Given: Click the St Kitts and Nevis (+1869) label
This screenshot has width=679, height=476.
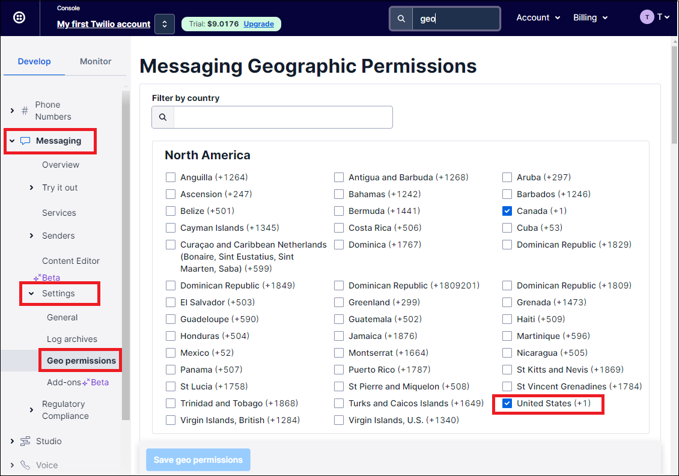Looking at the screenshot, I should click(570, 370).
